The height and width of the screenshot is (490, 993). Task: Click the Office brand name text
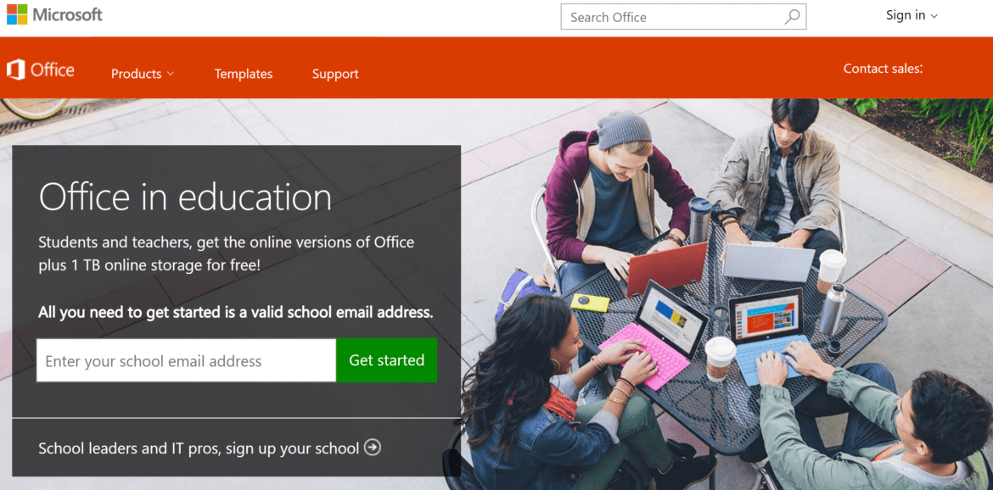pyautogui.click(x=53, y=70)
